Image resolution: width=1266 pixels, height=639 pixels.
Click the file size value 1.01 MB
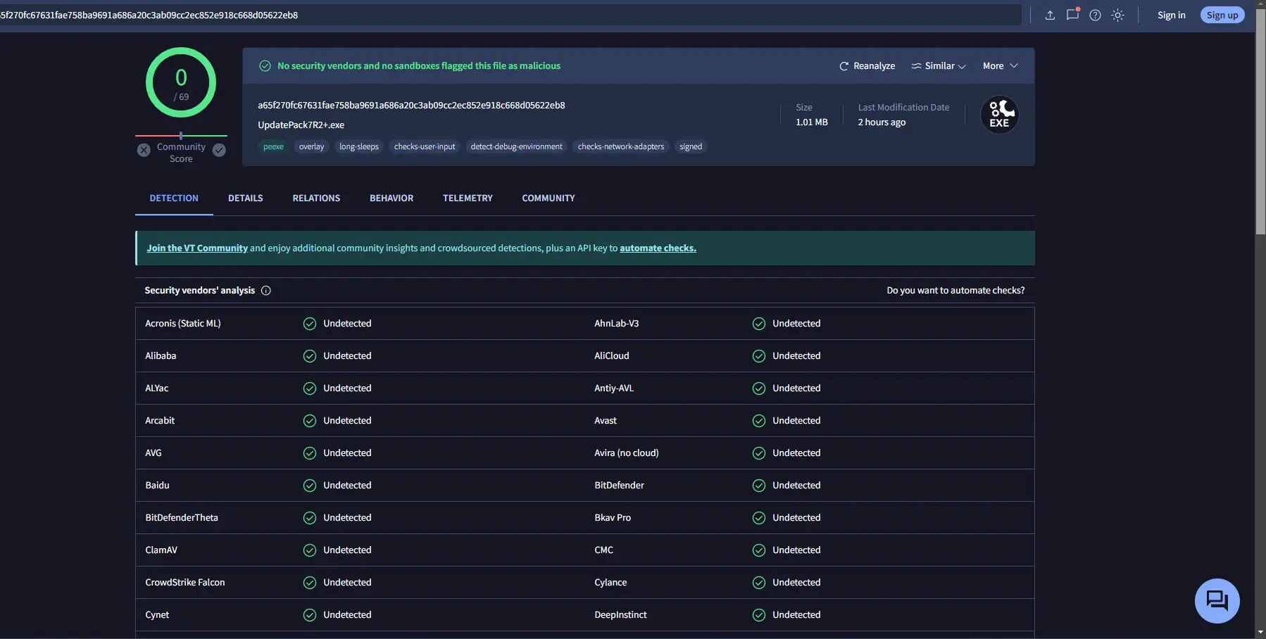(812, 122)
